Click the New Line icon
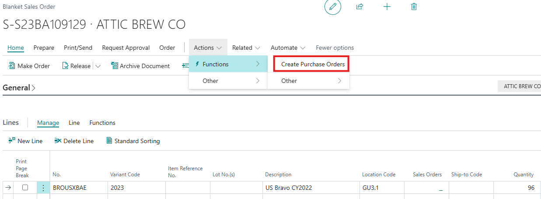 point(12,141)
